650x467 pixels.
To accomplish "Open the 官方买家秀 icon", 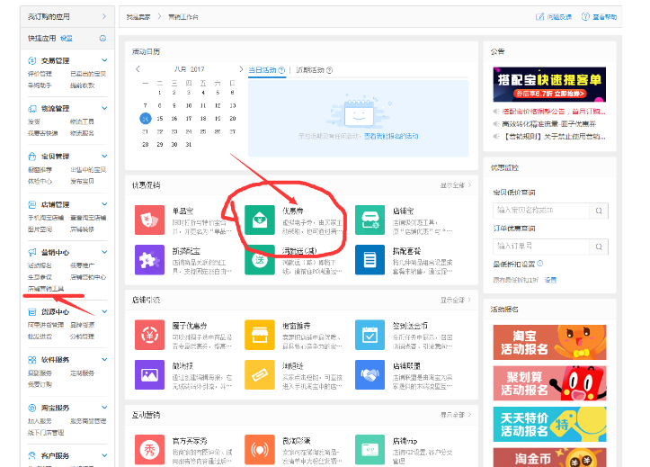I will 149,450.
